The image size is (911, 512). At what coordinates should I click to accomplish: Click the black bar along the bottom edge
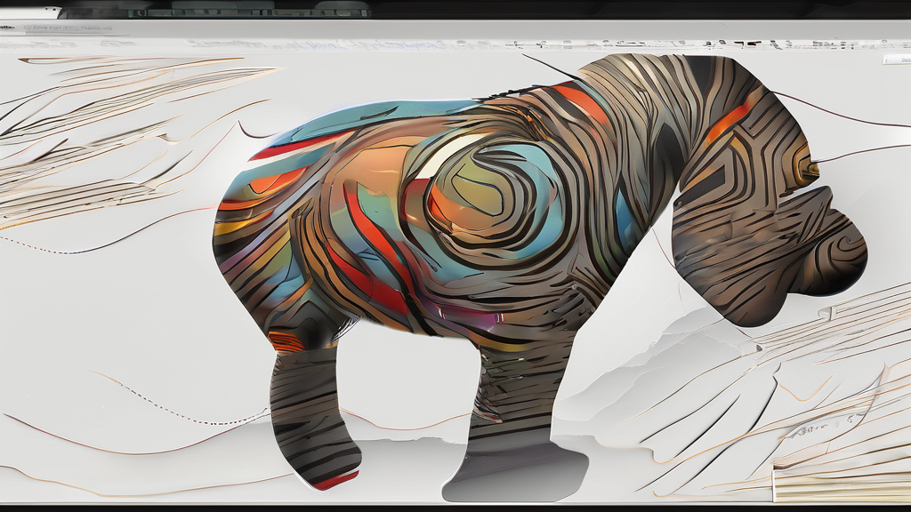[455, 508]
